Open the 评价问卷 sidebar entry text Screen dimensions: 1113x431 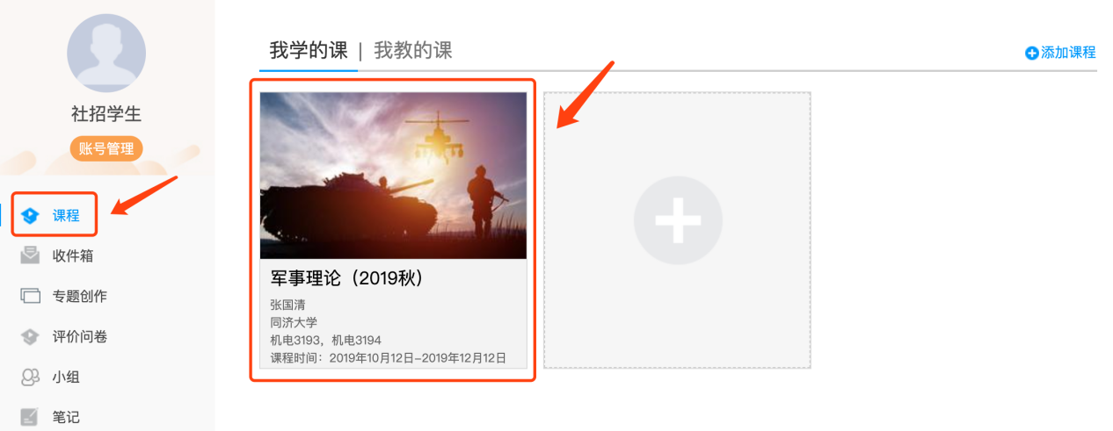[x=80, y=337]
